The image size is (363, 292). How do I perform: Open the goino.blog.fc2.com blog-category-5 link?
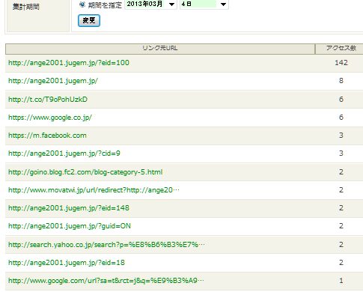coord(85,172)
